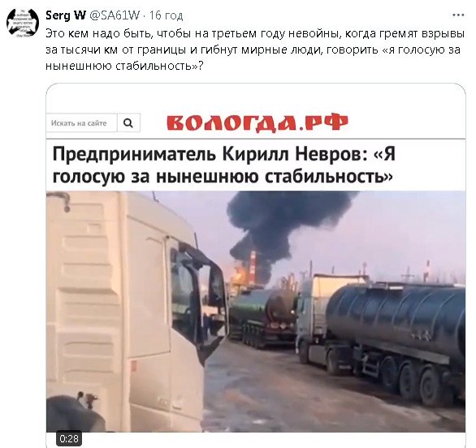
Task: Click the magnifier search icon in the video
Action: [x=128, y=123]
